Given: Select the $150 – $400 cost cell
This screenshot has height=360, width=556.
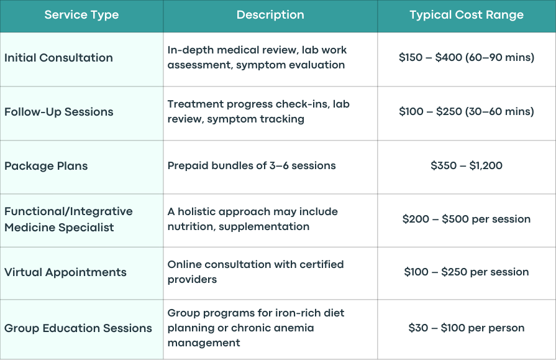Looking at the screenshot, I should [467, 58].
